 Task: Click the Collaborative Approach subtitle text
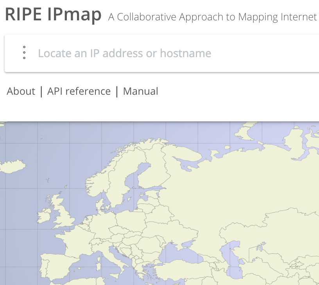tap(213, 17)
